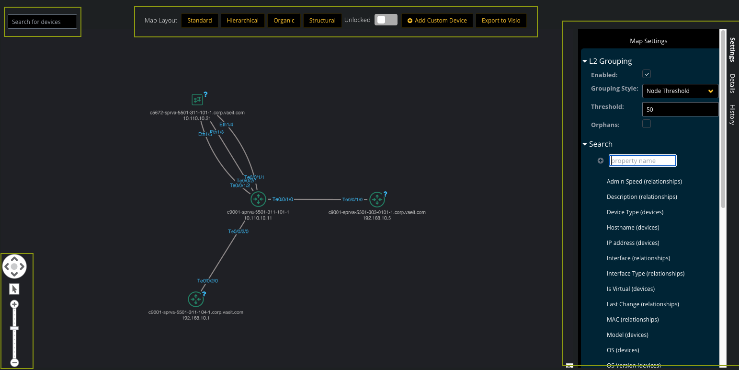Choose IP address (devices) property
Screen dimensions: 739x370
(x=633, y=243)
